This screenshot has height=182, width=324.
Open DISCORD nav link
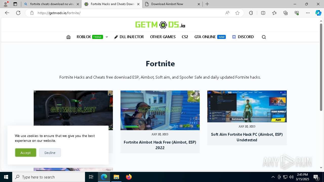click(243, 37)
